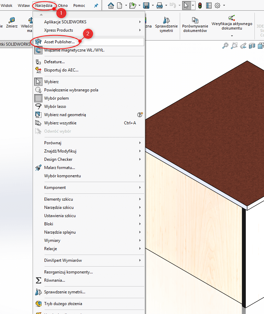Click the Home icon in toolbar
This screenshot has width=264, height=314.
tap(111, 5)
